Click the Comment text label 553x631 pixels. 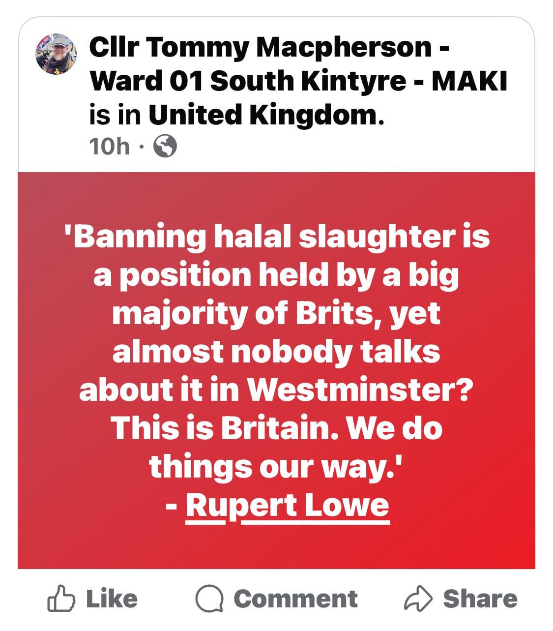pos(295,599)
